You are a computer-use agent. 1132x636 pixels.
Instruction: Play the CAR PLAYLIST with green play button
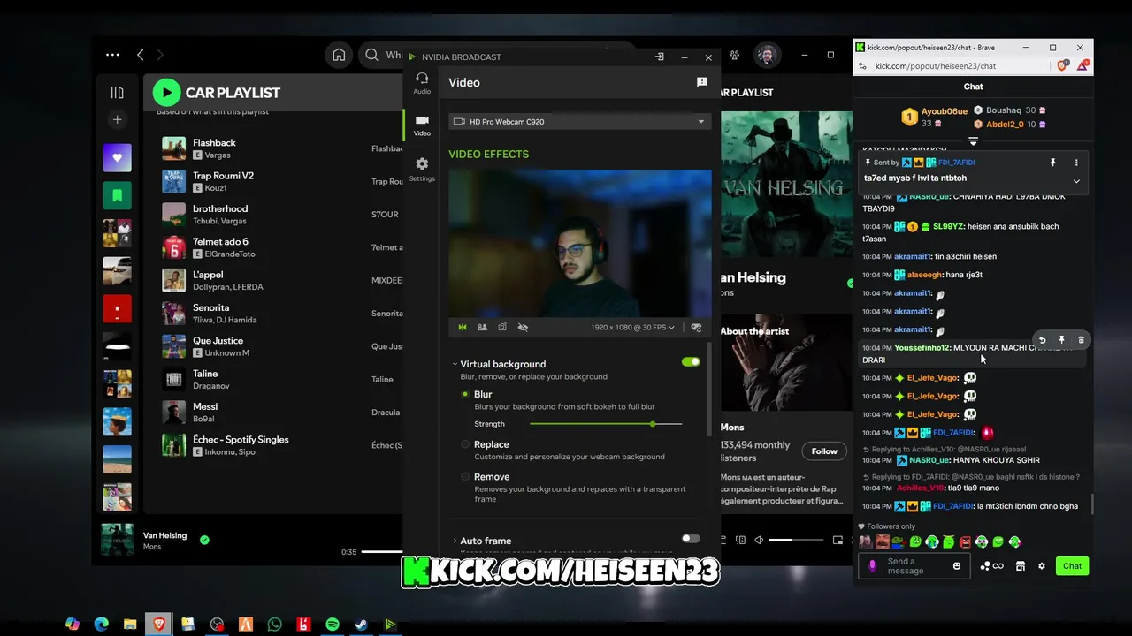(166, 92)
